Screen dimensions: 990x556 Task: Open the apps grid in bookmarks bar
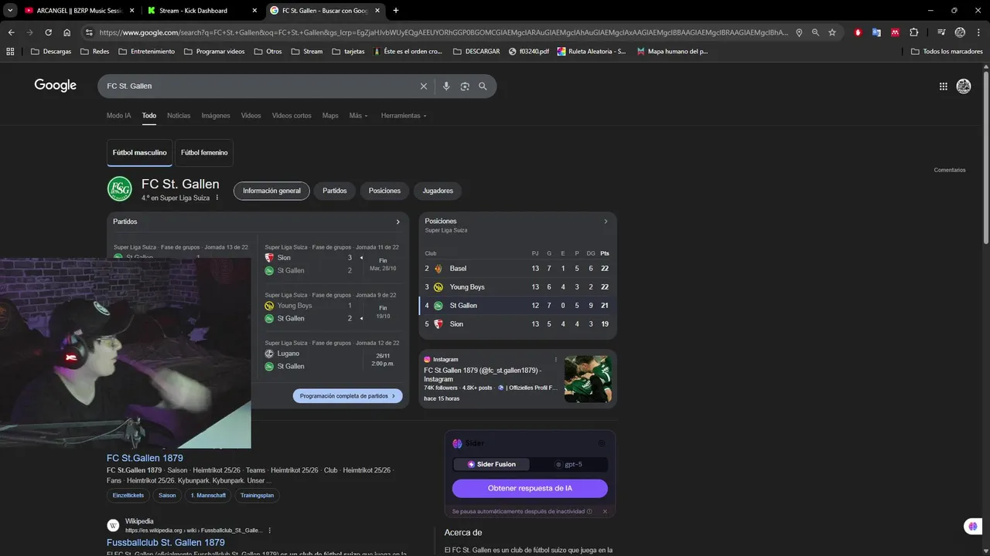(x=10, y=51)
